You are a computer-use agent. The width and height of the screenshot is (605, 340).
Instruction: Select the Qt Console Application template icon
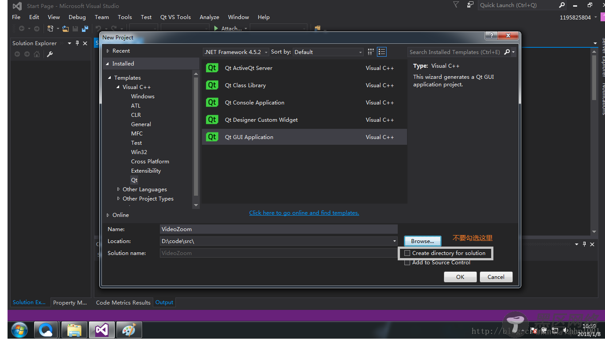coord(212,102)
